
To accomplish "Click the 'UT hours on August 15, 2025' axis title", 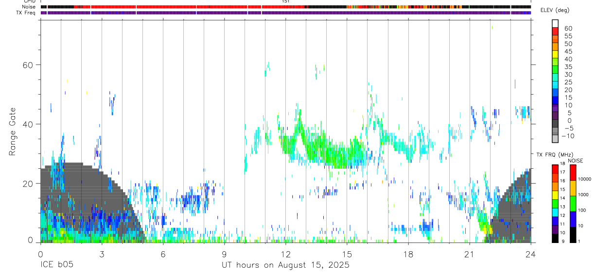I will tap(285, 265).
